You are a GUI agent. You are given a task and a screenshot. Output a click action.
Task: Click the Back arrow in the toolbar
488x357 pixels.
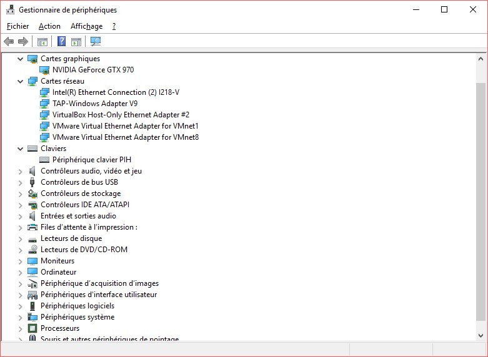(9, 42)
